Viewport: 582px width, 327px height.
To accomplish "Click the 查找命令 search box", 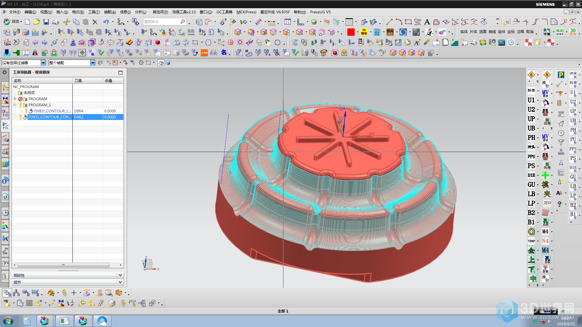I will tap(165, 22).
